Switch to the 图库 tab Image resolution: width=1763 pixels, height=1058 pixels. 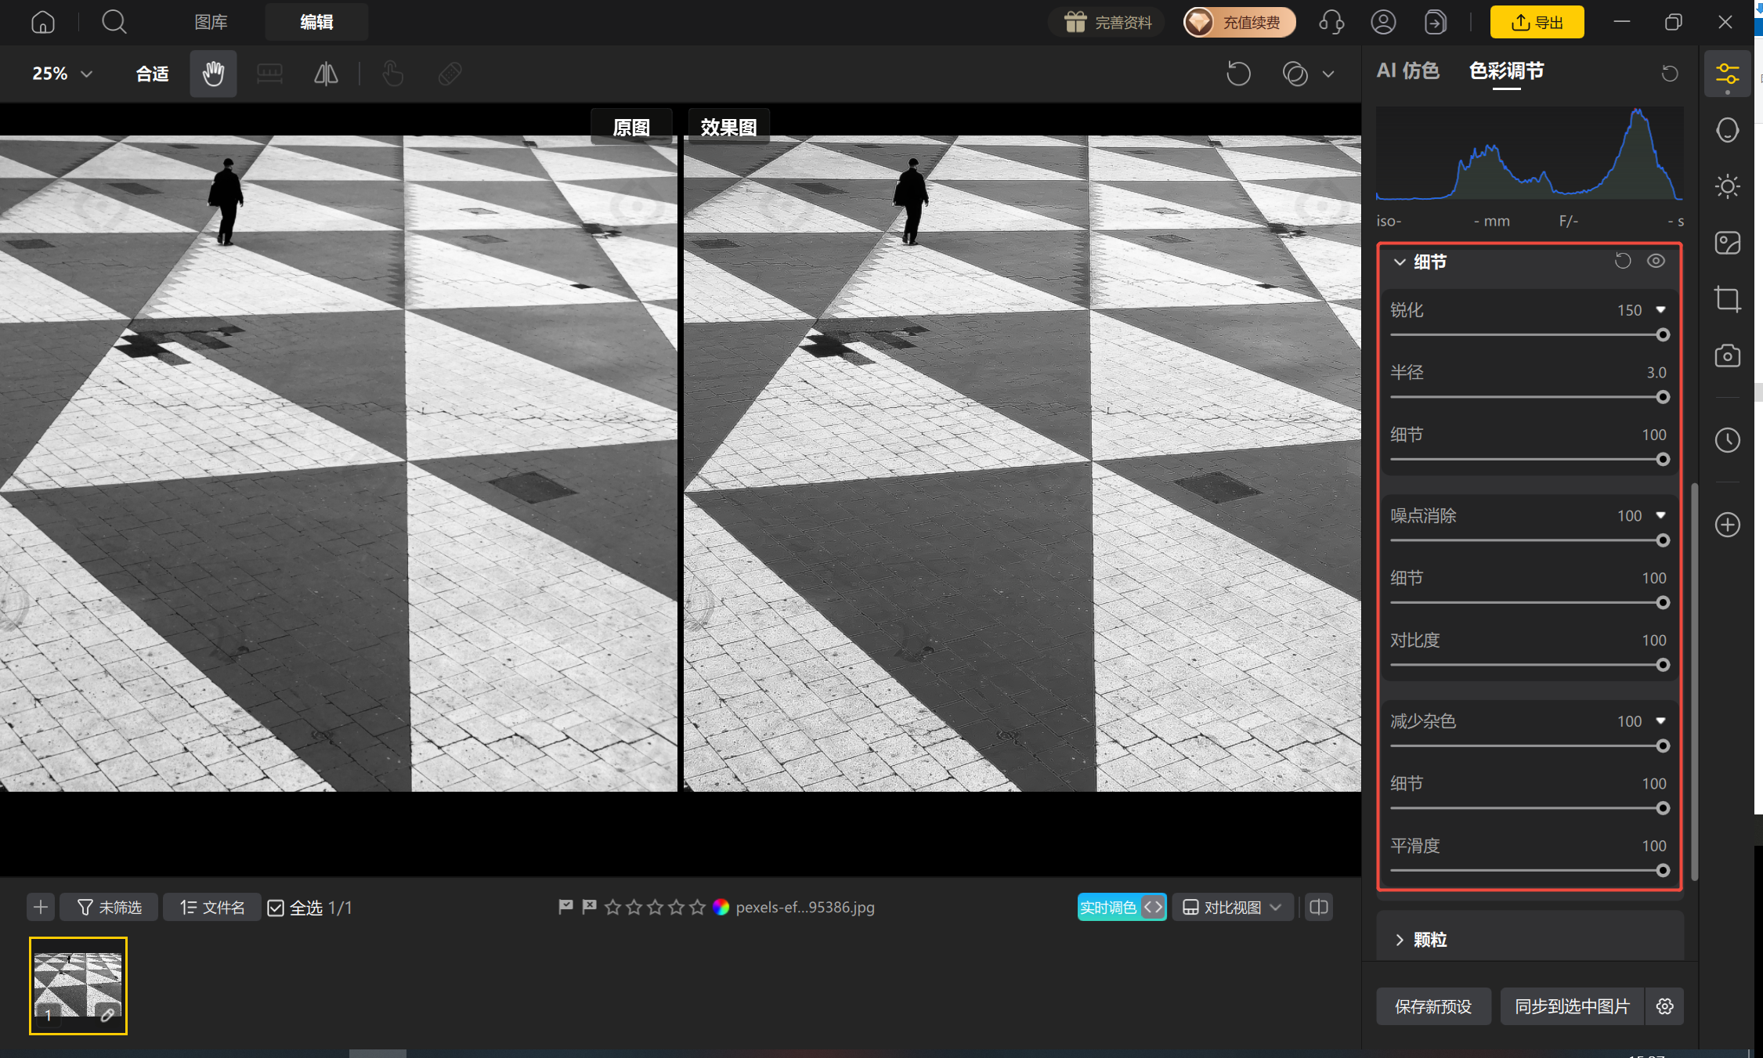point(211,22)
